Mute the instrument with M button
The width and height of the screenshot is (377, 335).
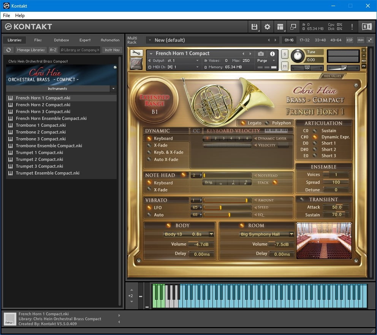coord(285,66)
